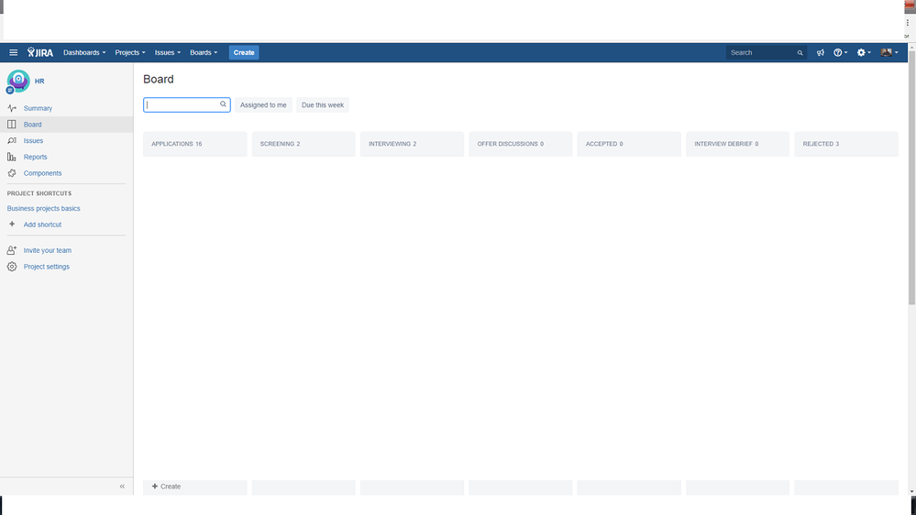Click the HR project avatar
Screen dimensions: 916x515
tap(17, 82)
